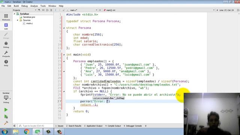This screenshot has height=135, width=240.
Task: Show the Compile Output pane
Action: (x=113, y=126)
